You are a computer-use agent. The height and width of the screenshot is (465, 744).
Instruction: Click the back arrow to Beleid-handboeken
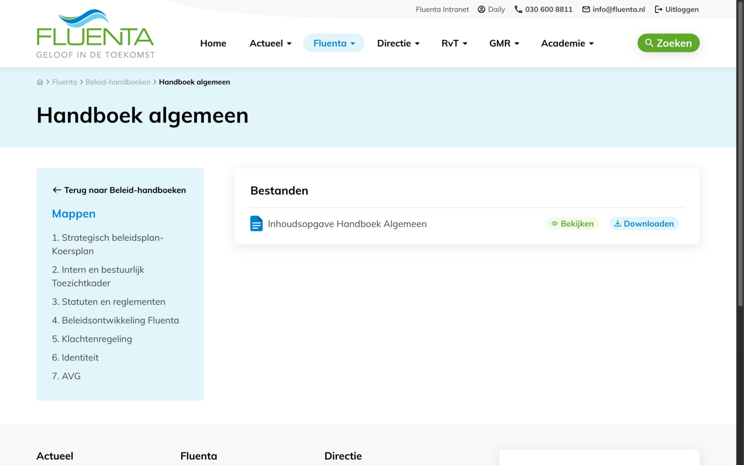pos(57,190)
